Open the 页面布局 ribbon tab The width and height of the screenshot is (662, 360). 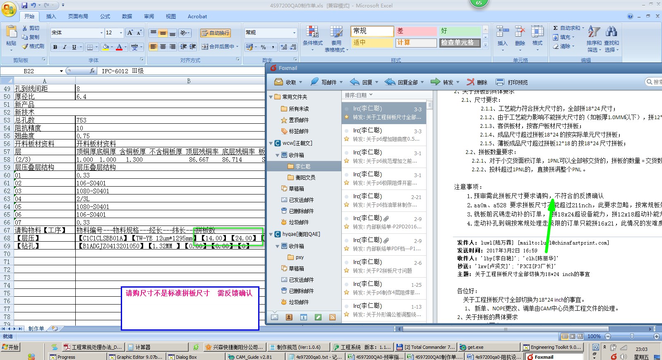click(x=78, y=16)
